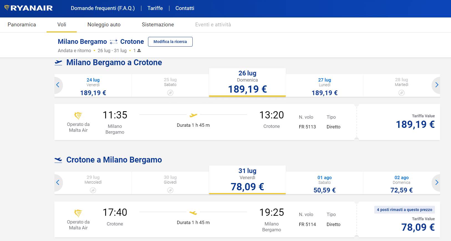This screenshot has width=451, height=241.
Task: Open the Contatti link in header
Action: pyautogui.click(x=185, y=8)
